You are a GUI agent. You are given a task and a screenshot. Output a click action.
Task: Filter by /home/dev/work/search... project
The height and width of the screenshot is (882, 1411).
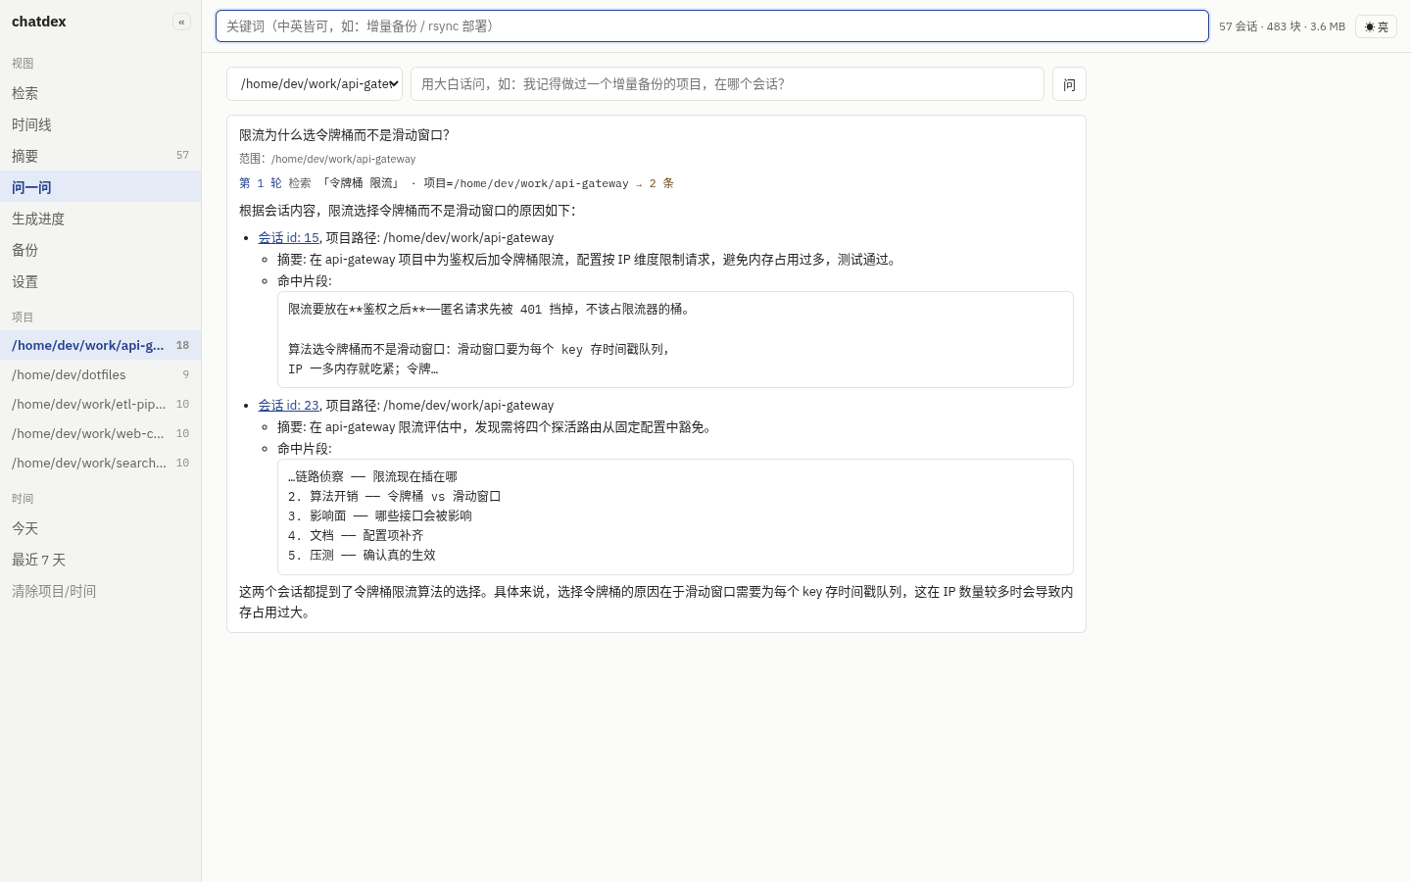pyautogui.click(x=100, y=463)
